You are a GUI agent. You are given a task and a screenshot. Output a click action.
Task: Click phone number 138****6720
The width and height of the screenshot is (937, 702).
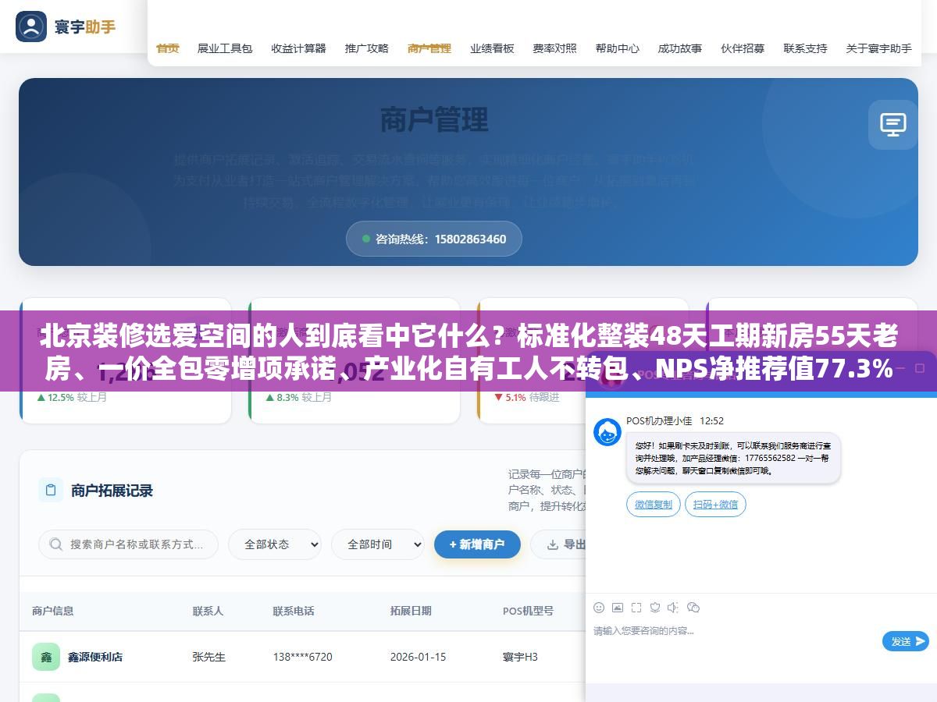302,657
